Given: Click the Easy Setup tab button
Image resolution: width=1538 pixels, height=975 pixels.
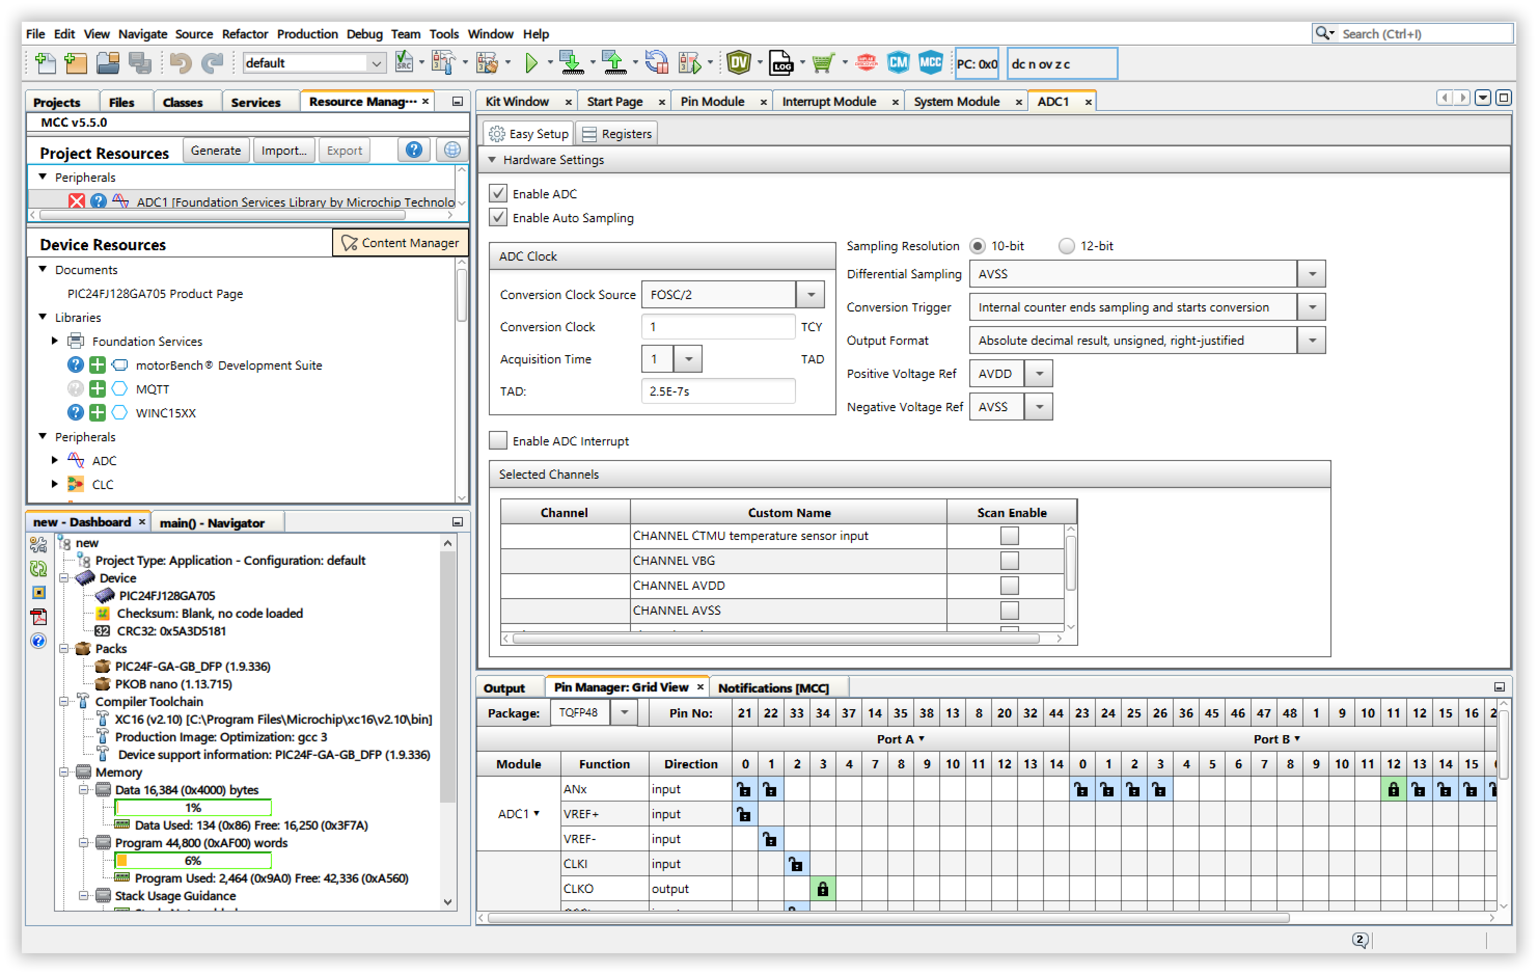Looking at the screenshot, I should 528,133.
